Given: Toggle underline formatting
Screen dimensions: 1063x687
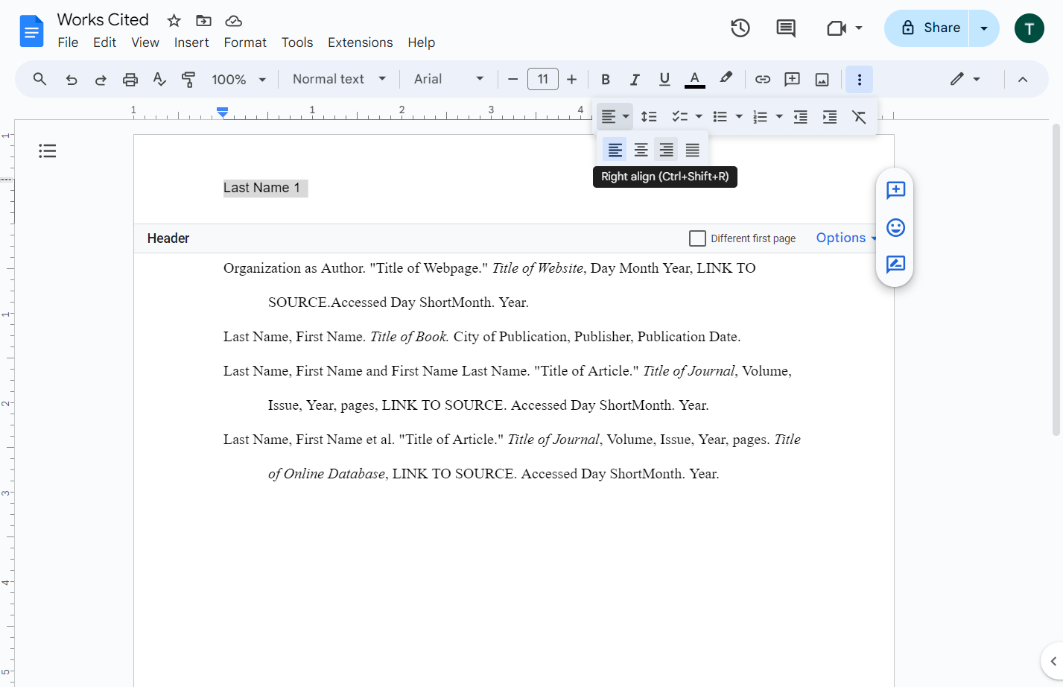Looking at the screenshot, I should [664, 79].
